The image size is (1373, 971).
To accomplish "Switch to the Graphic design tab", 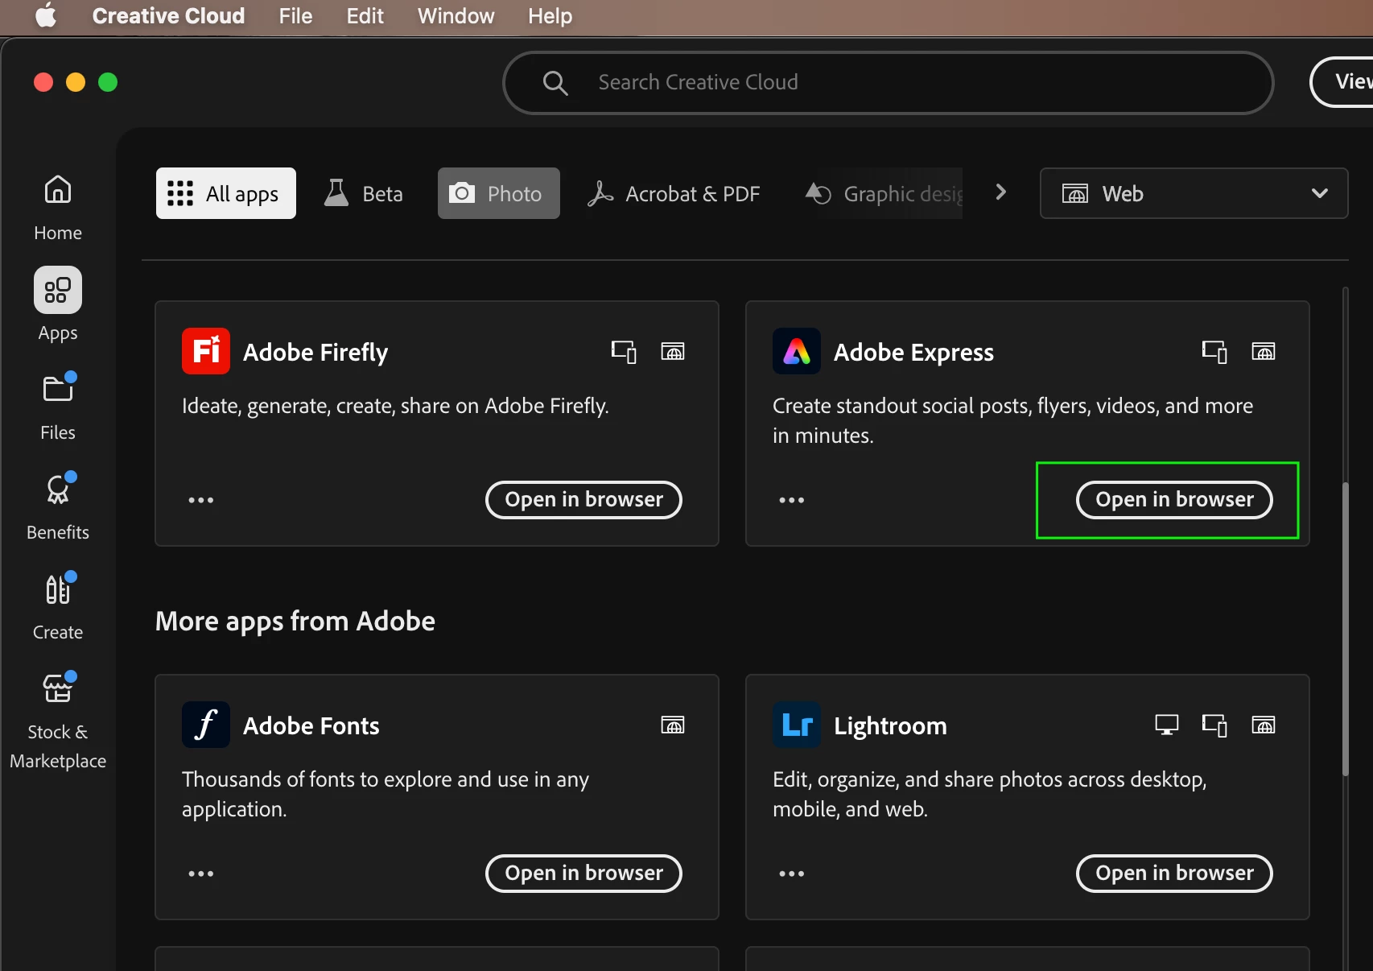I will pos(883,193).
